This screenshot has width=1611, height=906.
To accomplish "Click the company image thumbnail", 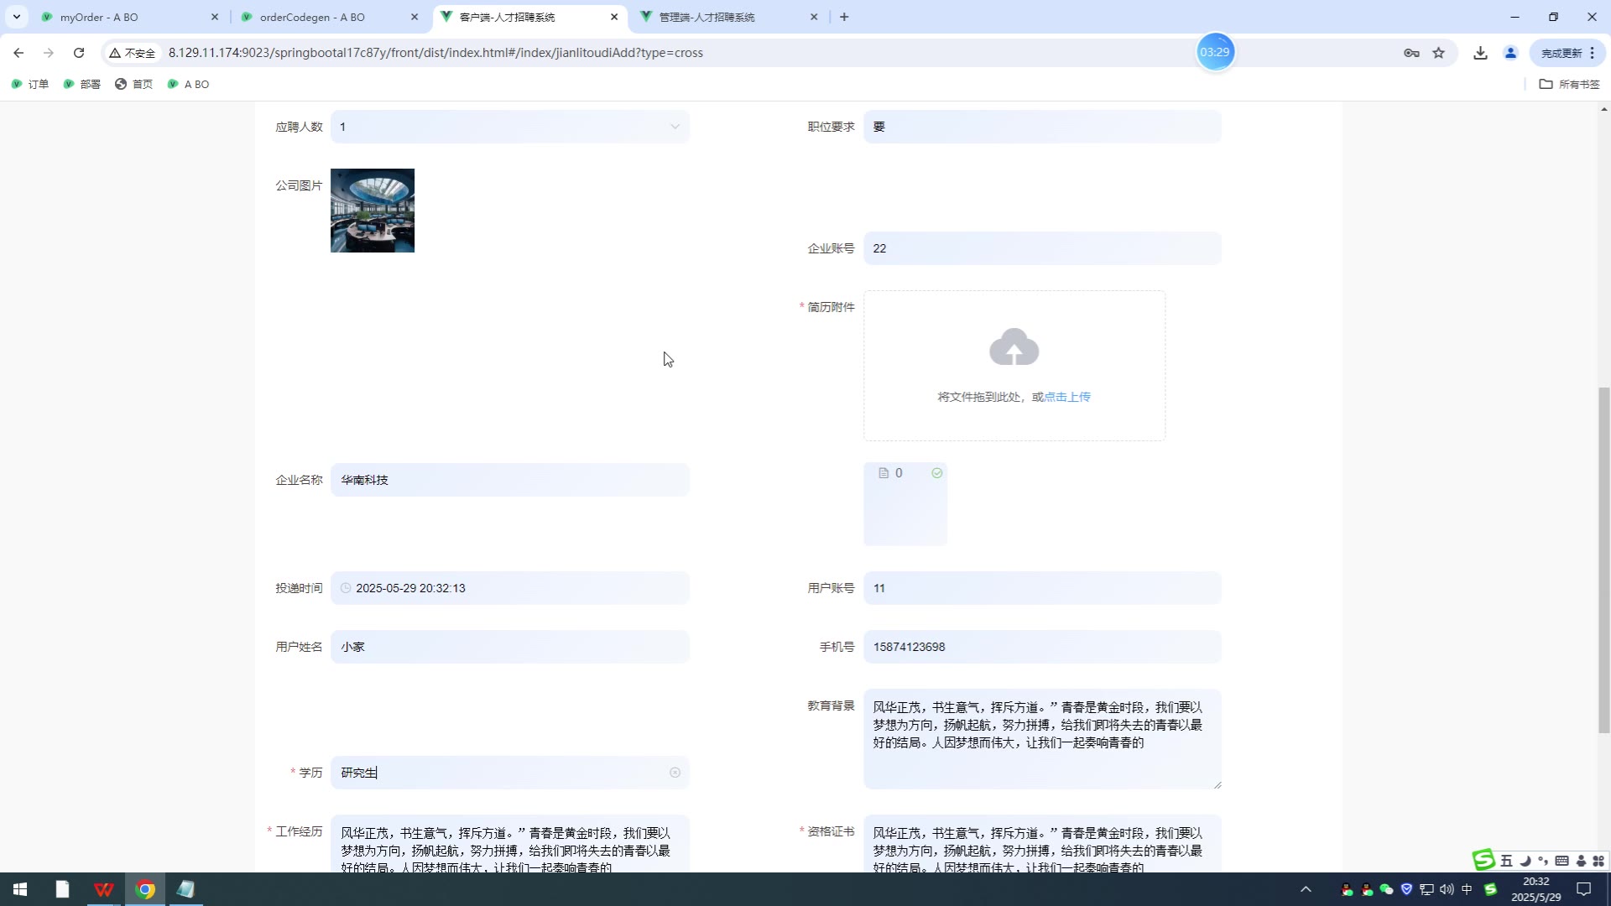I will (373, 211).
